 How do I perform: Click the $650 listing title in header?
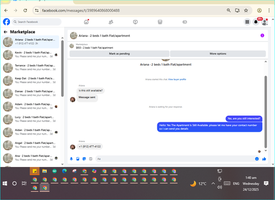pos(95,48)
